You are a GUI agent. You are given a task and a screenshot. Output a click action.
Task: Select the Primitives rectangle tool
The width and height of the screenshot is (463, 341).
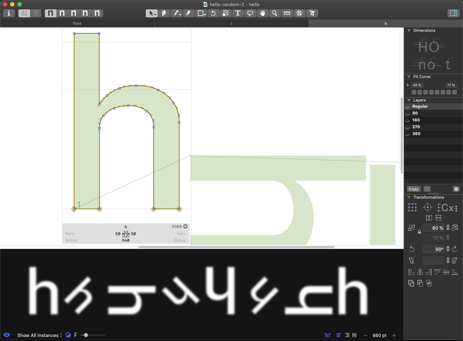point(201,13)
